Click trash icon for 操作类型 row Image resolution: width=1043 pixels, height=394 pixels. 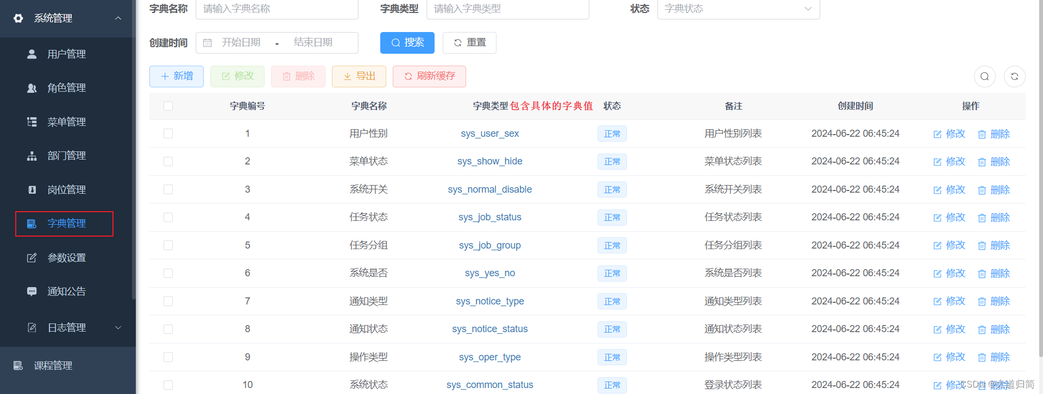(x=982, y=357)
